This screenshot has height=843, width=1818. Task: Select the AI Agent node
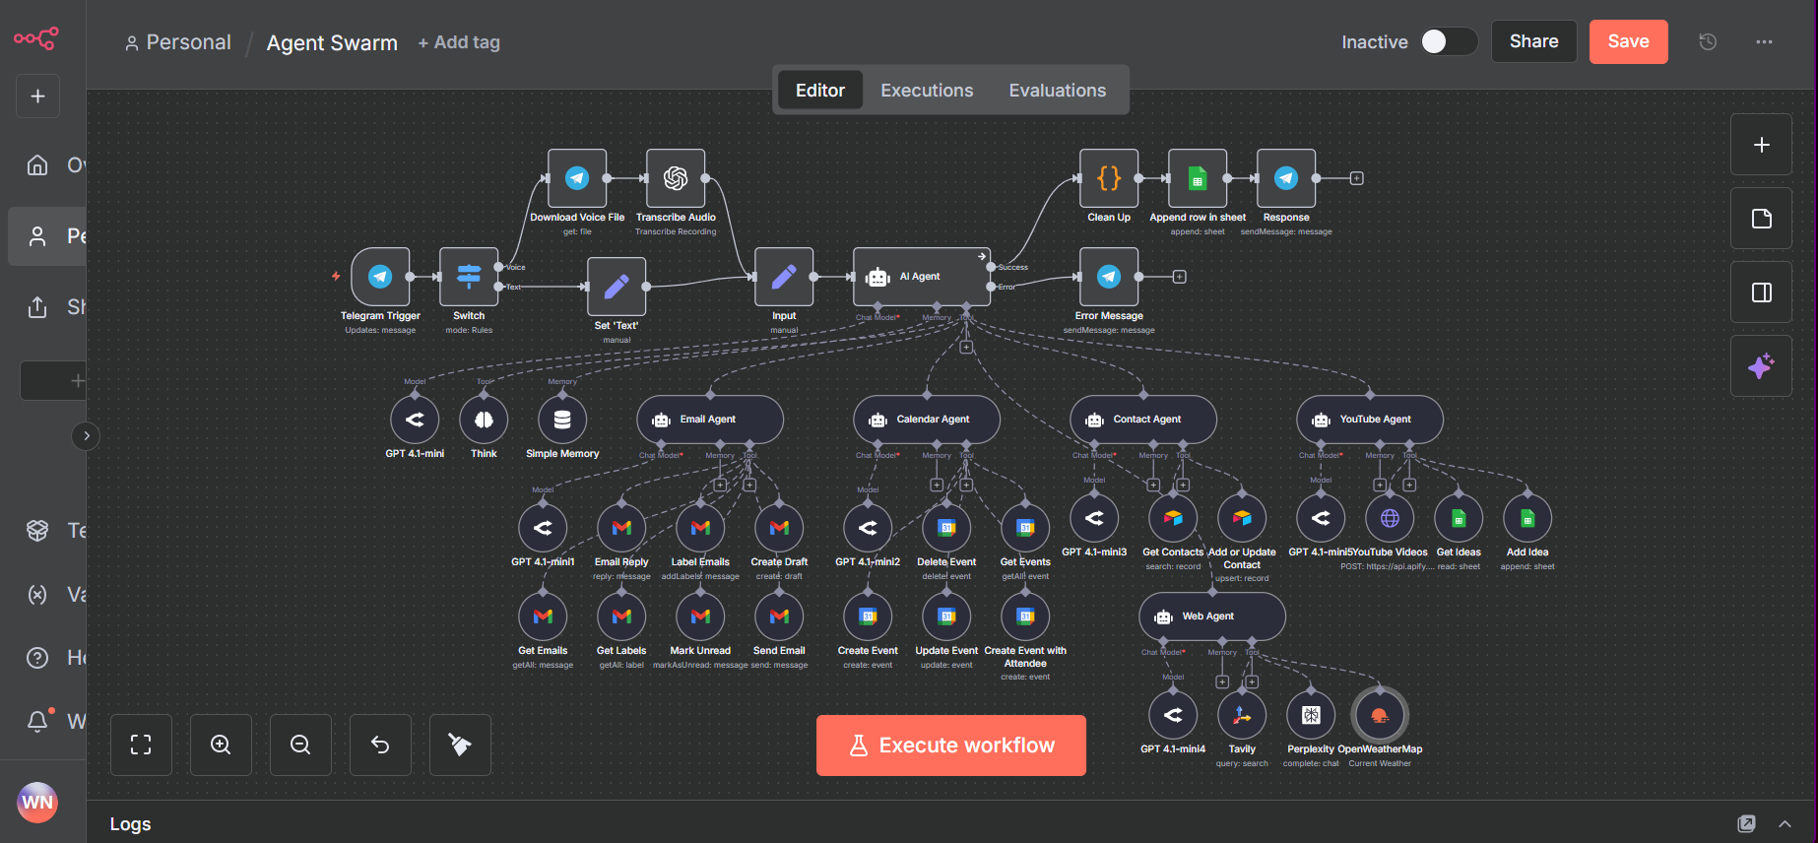coord(922,277)
